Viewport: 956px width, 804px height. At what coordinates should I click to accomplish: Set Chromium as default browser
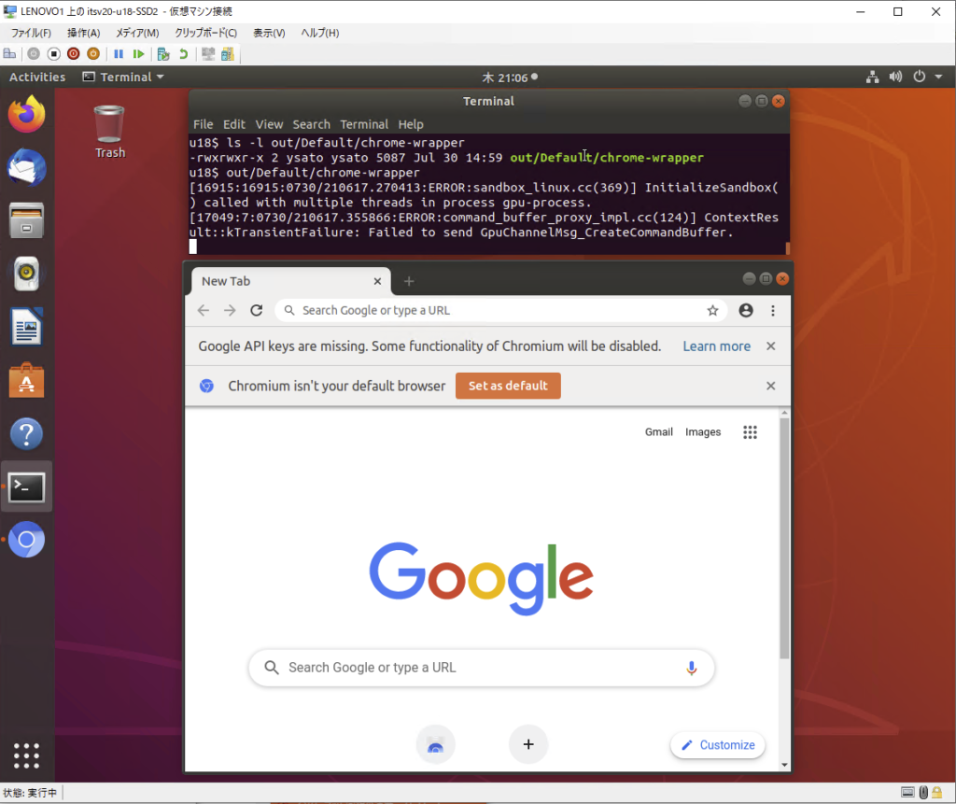tap(508, 386)
